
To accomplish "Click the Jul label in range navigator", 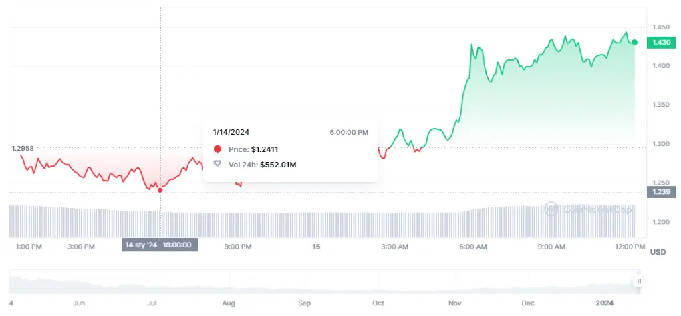I will pos(152,303).
